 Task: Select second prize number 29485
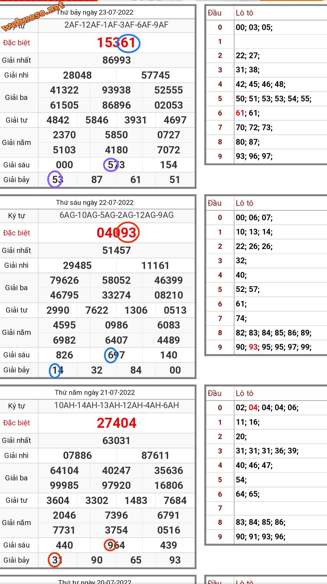click(x=77, y=266)
